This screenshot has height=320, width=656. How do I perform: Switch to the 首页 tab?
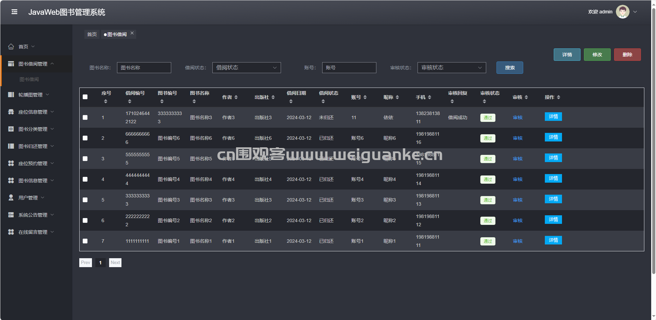[x=92, y=34]
